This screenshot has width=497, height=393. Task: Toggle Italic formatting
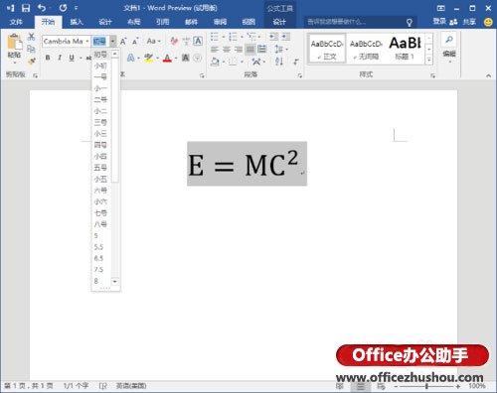coord(60,58)
